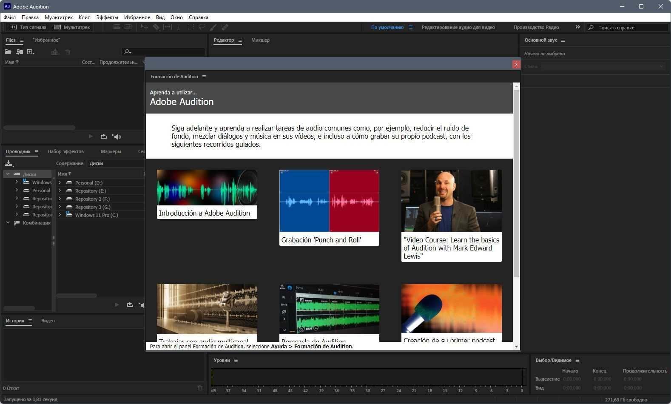Expand Repository (E:) row
Screen dimensions: 671x404
(60, 191)
